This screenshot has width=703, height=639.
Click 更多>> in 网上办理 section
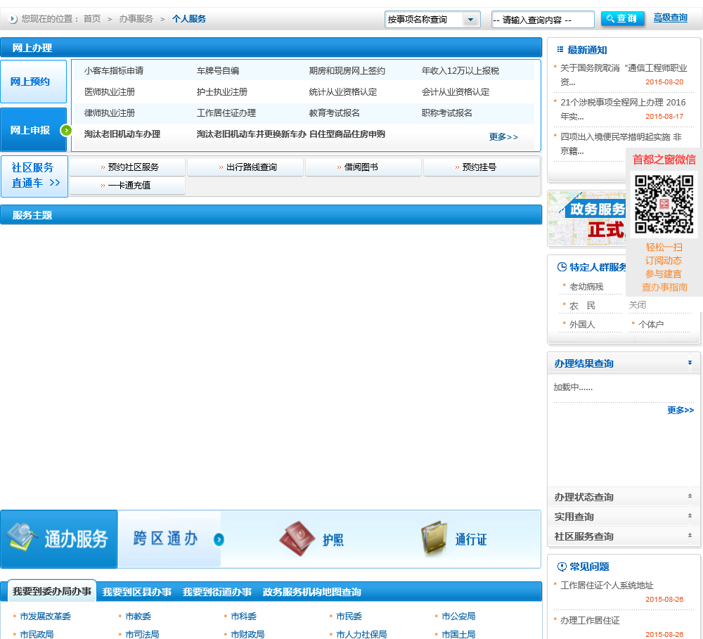503,137
